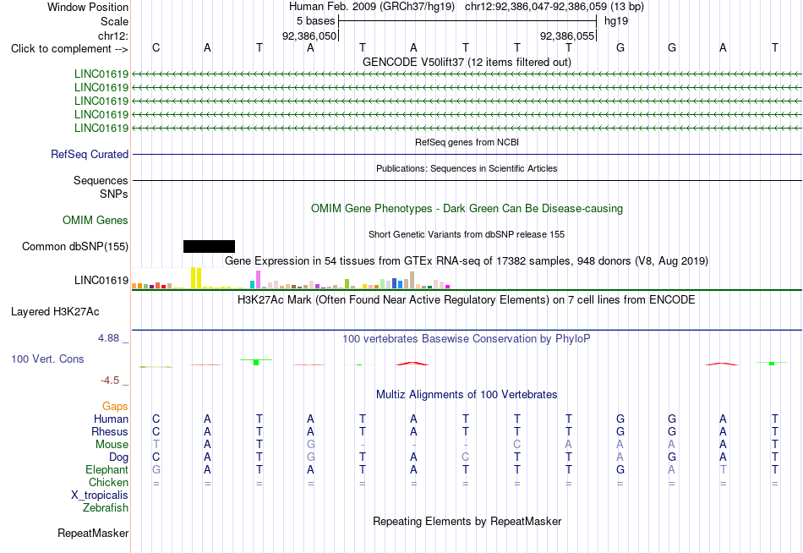Click the 'Chicken' species row label

pyautogui.click(x=108, y=482)
